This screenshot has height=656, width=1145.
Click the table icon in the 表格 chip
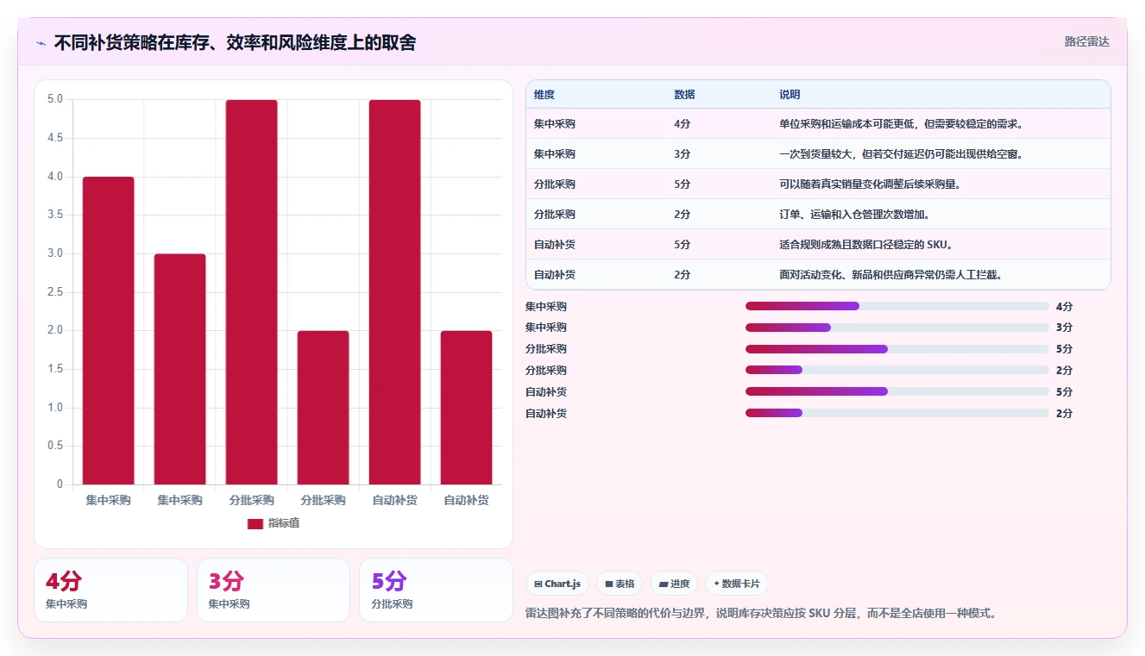point(609,584)
